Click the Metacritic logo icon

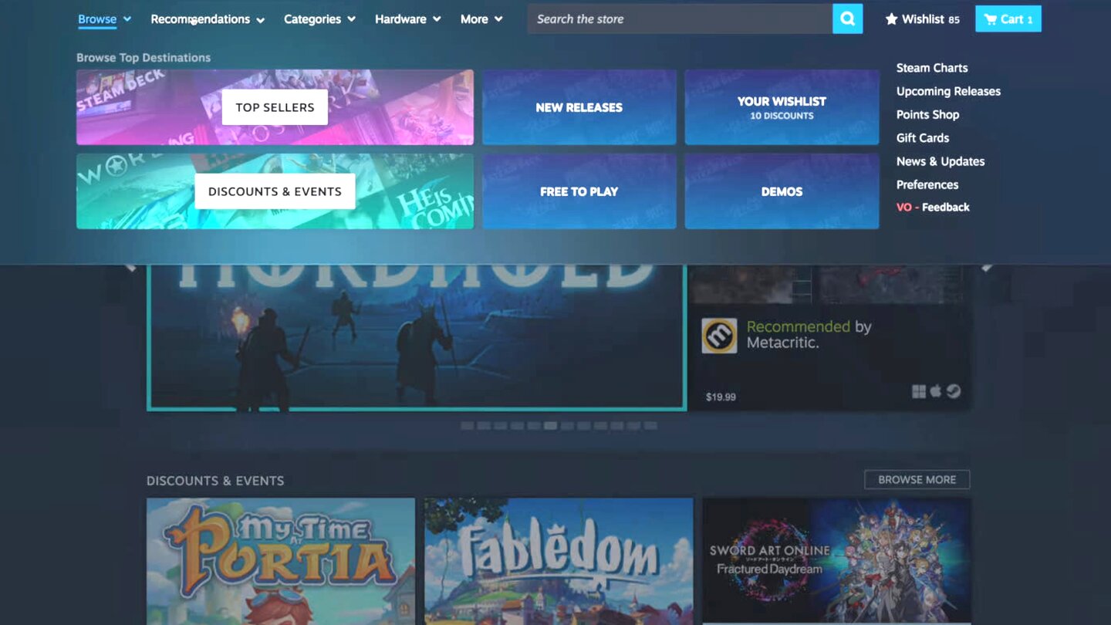coord(718,336)
